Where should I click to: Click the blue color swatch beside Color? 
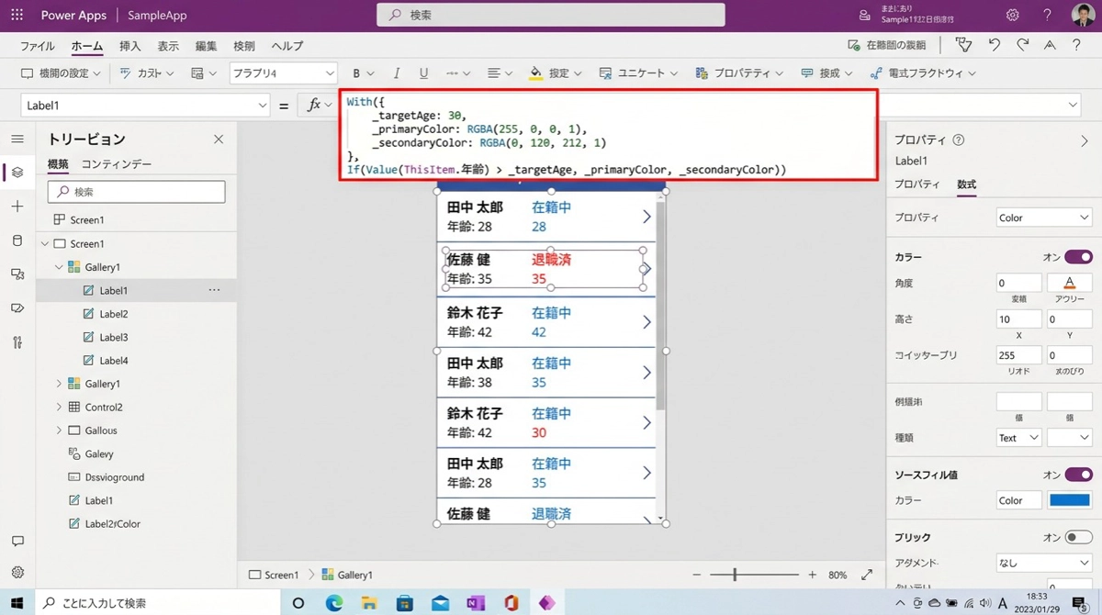1070,500
